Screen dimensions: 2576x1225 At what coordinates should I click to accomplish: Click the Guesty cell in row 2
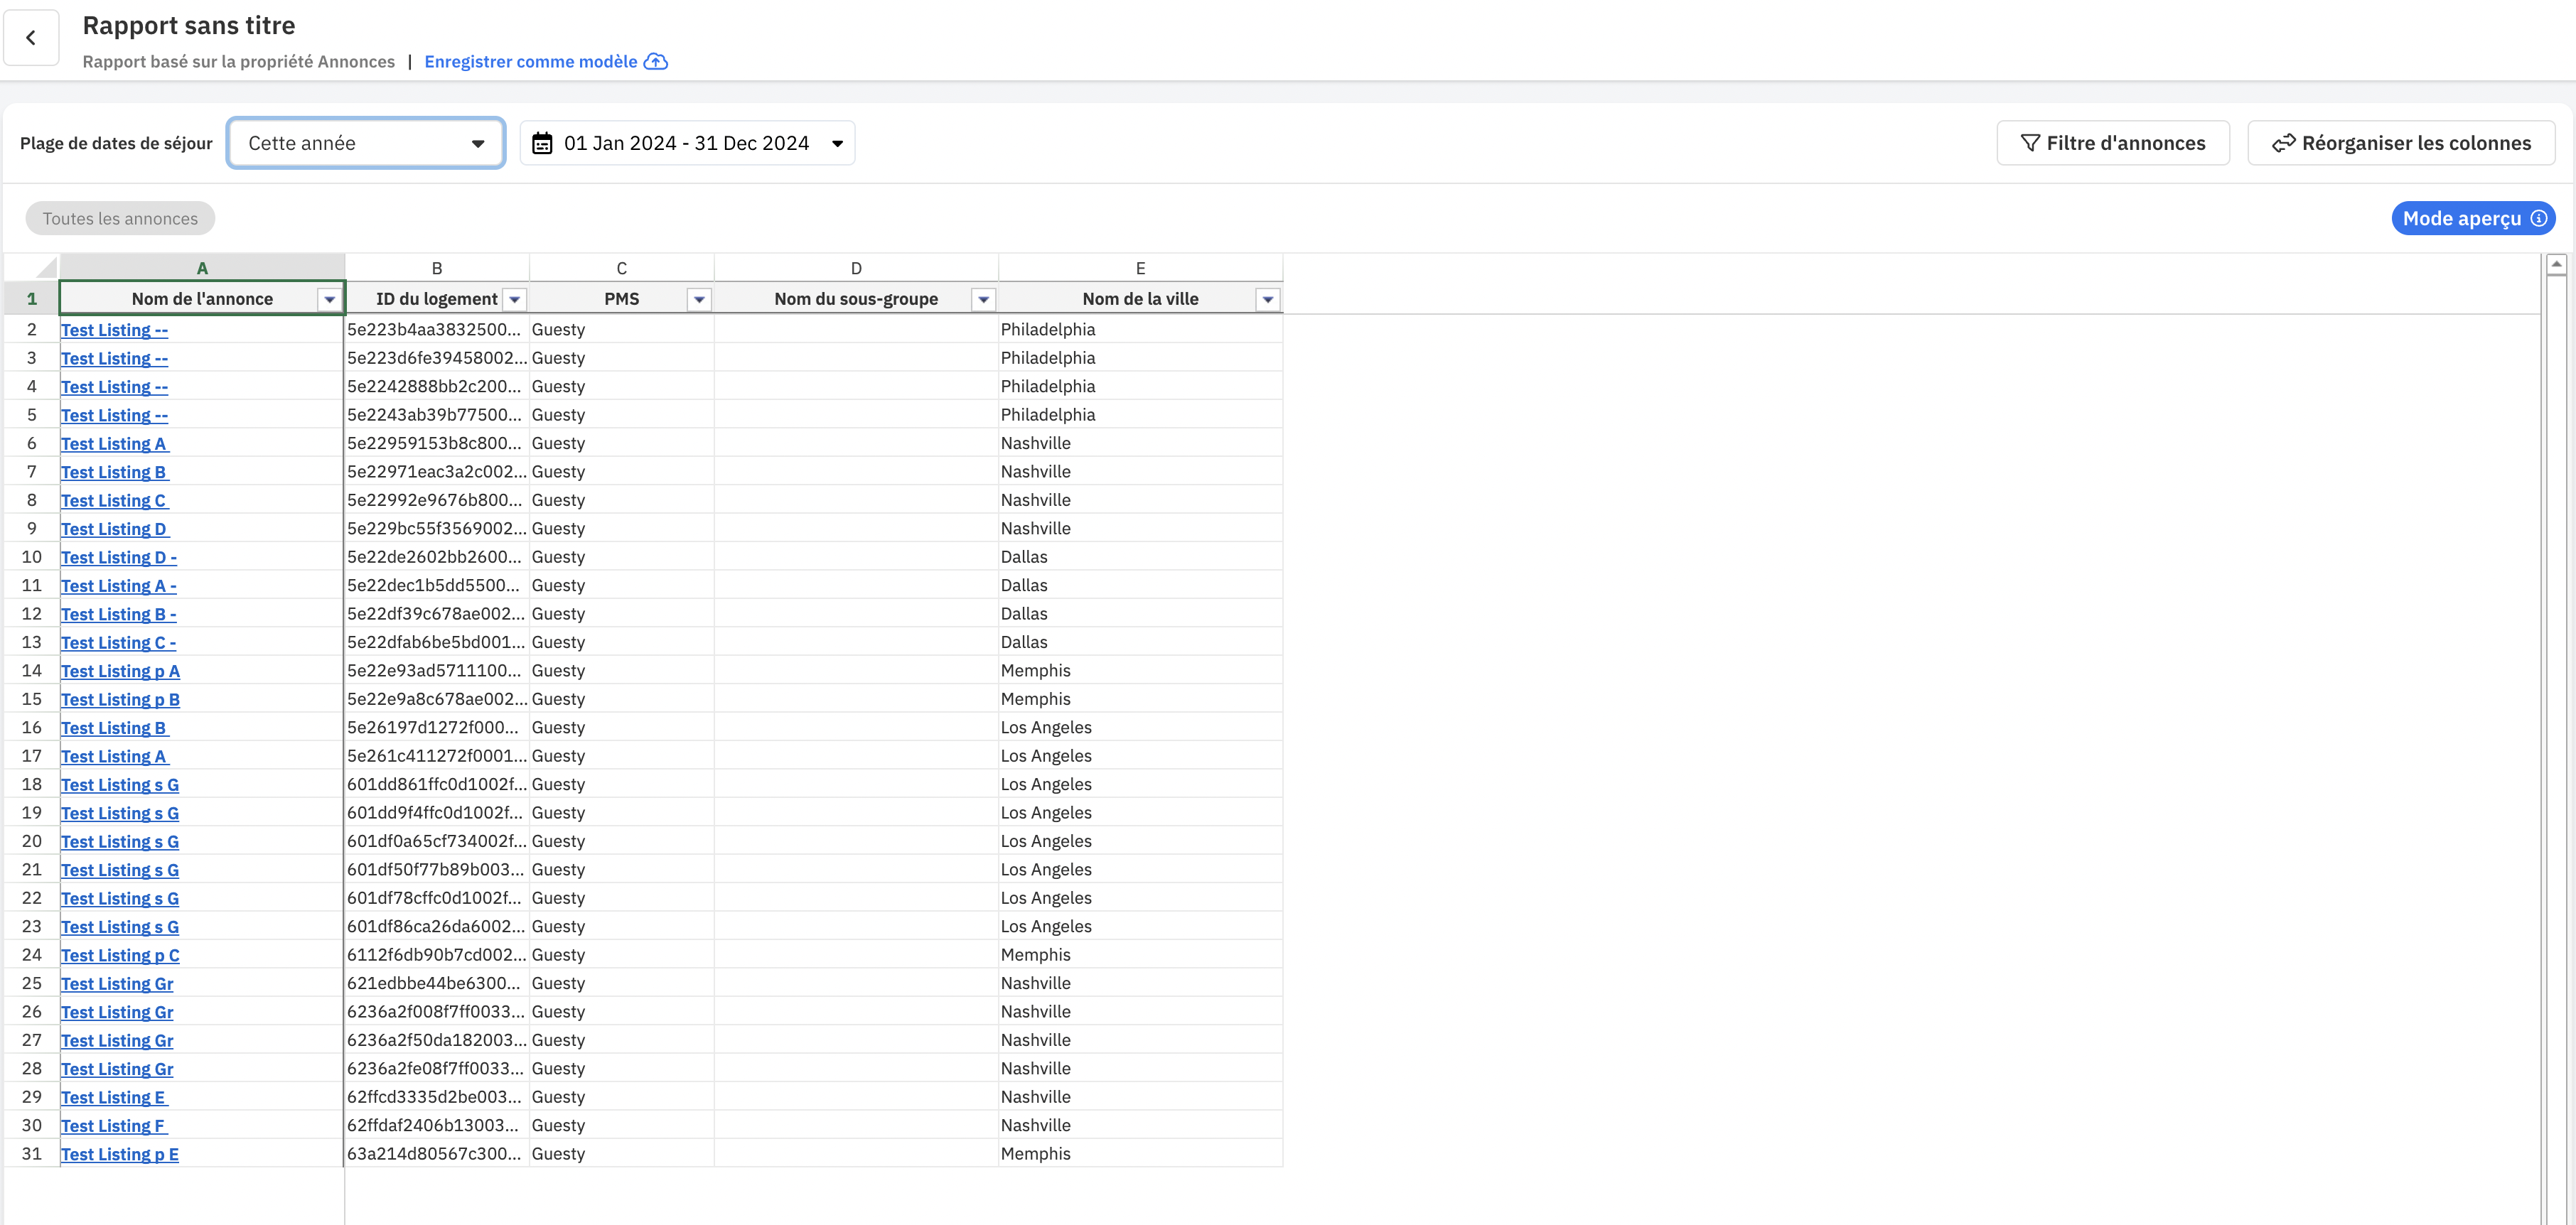click(622, 329)
